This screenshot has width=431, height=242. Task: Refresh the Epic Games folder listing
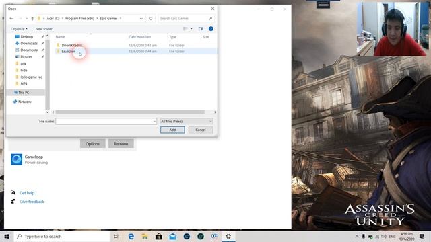click(x=150, y=19)
